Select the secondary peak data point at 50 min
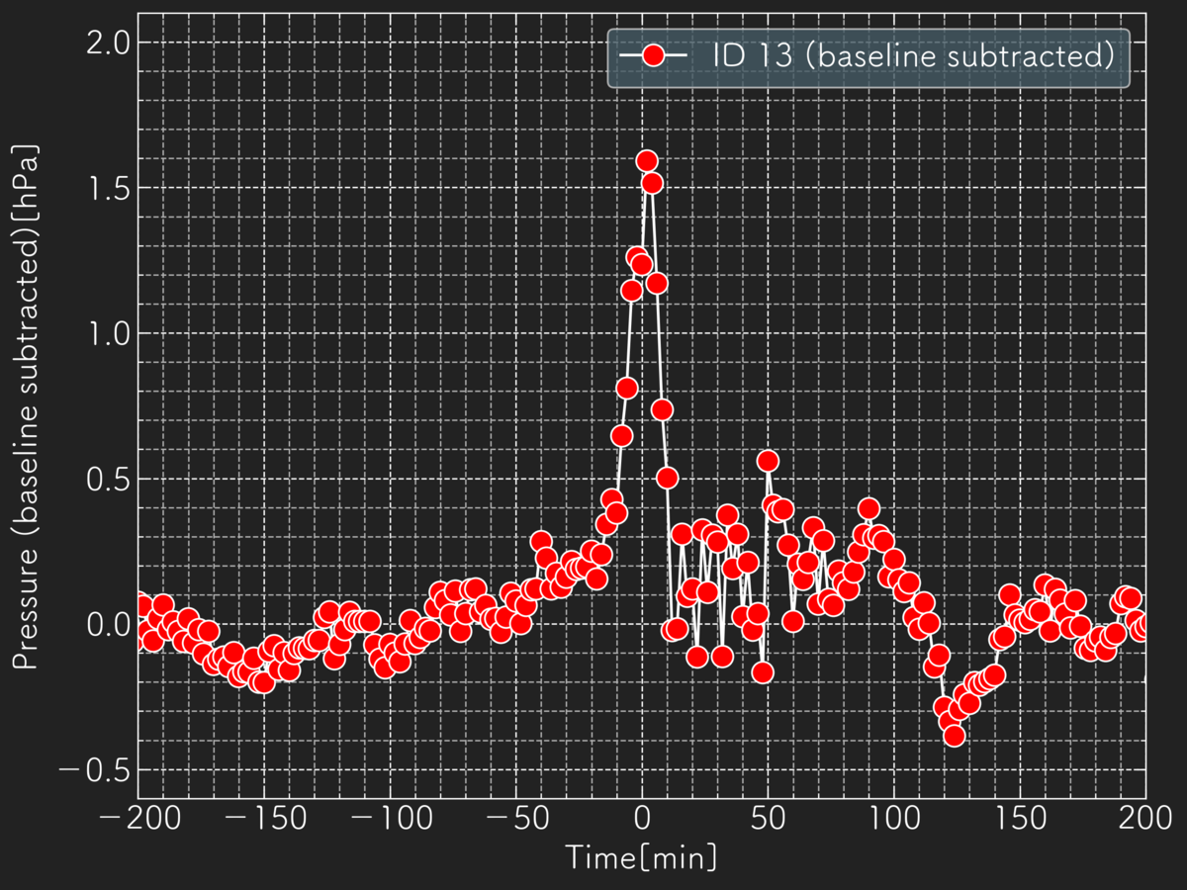 point(768,461)
